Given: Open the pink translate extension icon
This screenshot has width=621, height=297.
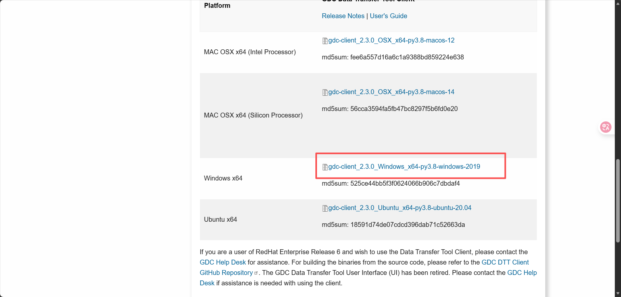Looking at the screenshot, I should pyautogui.click(x=605, y=127).
